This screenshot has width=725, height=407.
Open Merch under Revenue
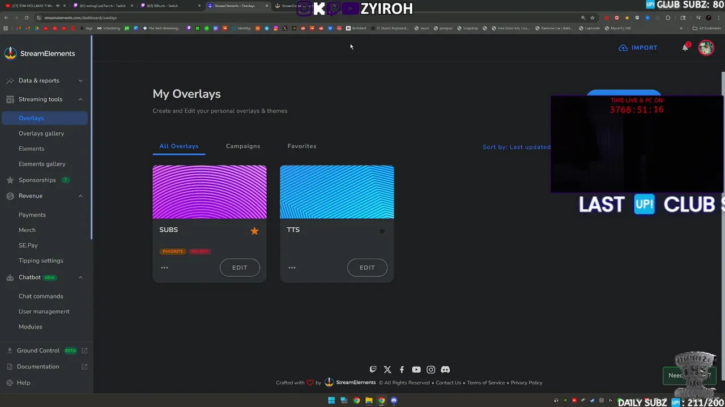[27, 230]
